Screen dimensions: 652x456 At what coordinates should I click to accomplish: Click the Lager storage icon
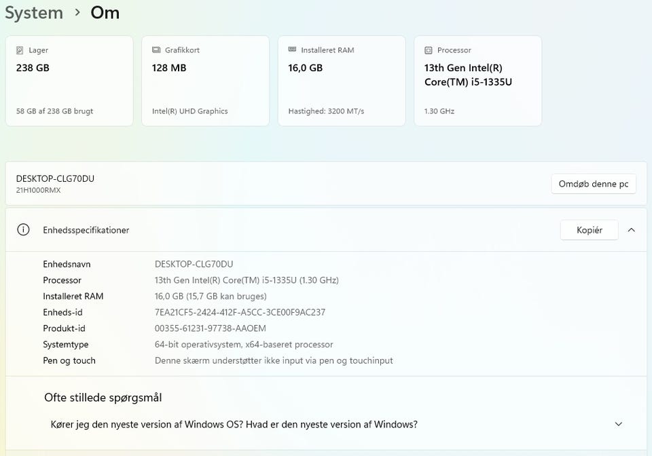click(20, 50)
